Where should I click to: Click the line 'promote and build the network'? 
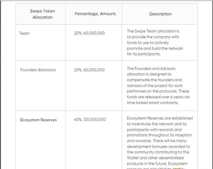(155, 49)
